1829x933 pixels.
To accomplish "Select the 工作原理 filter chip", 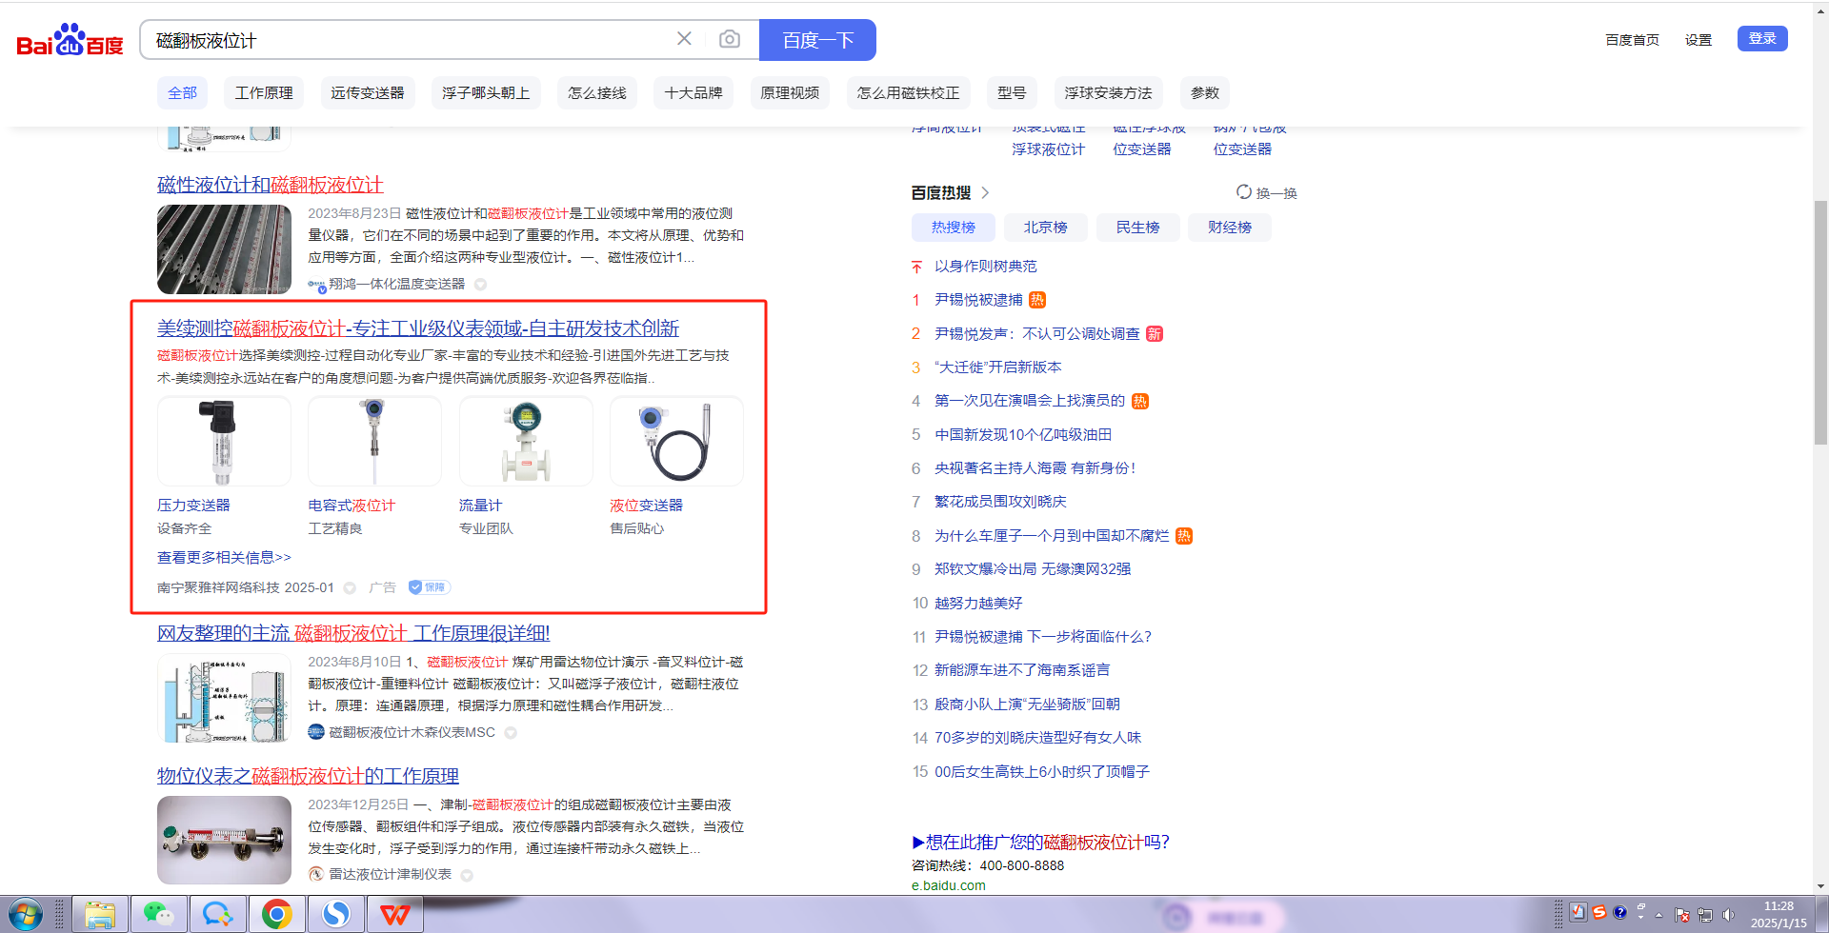I will tap(264, 93).
